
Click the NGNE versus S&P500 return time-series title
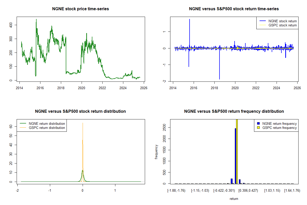click(x=234, y=9)
